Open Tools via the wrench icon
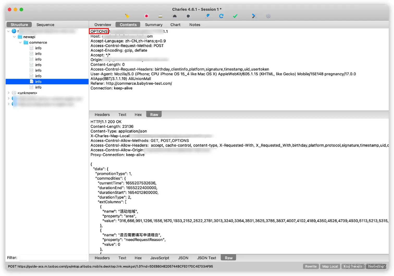Viewport: 394px width, 276px height. coord(254,16)
